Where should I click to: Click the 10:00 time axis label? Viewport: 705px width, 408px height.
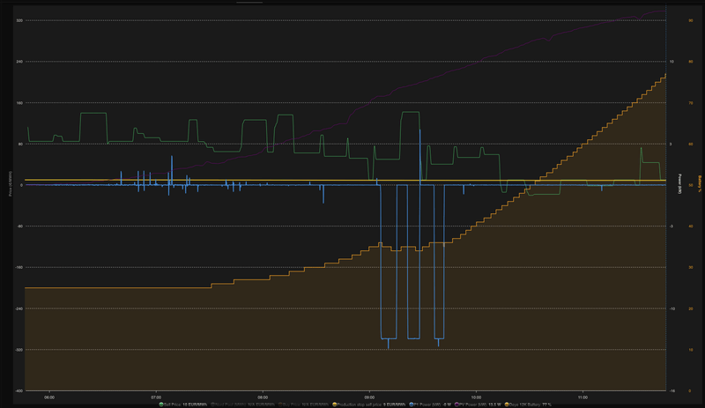click(x=476, y=397)
